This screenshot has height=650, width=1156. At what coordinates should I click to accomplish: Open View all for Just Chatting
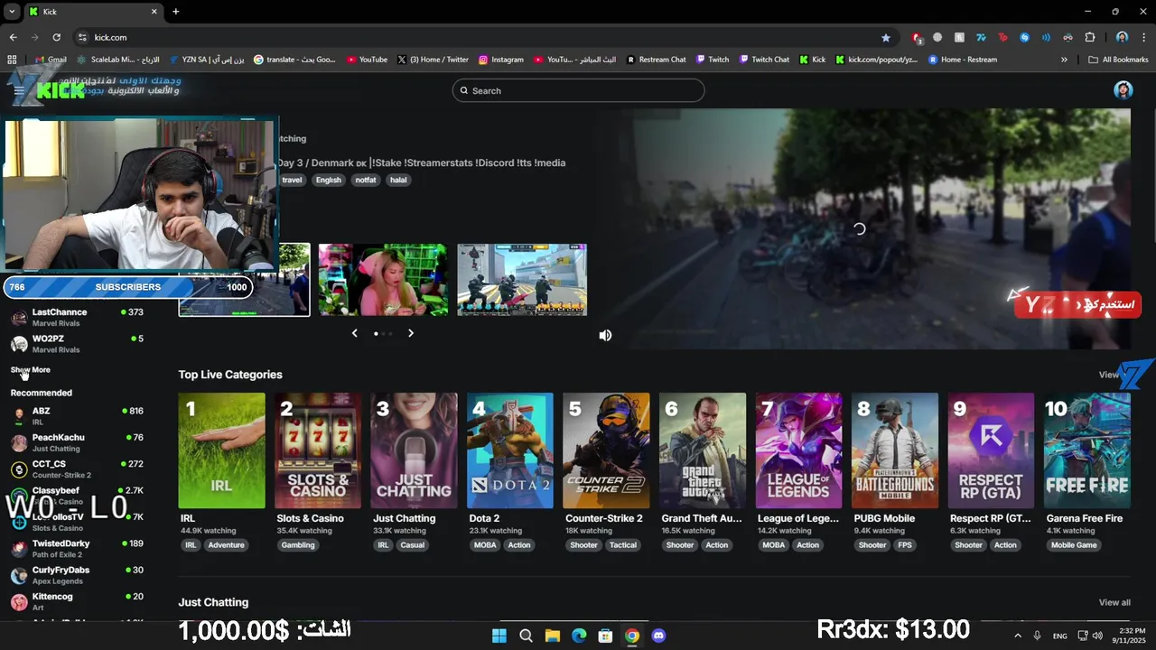(1114, 602)
